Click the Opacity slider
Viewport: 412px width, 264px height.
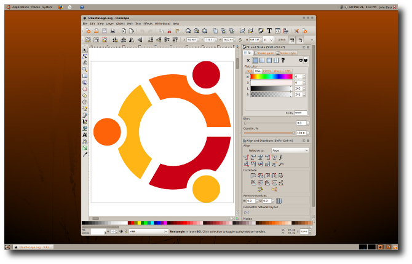pyautogui.click(x=269, y=133)
